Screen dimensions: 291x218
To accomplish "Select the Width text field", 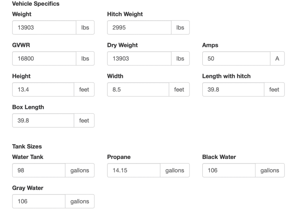I will (138, 90).
